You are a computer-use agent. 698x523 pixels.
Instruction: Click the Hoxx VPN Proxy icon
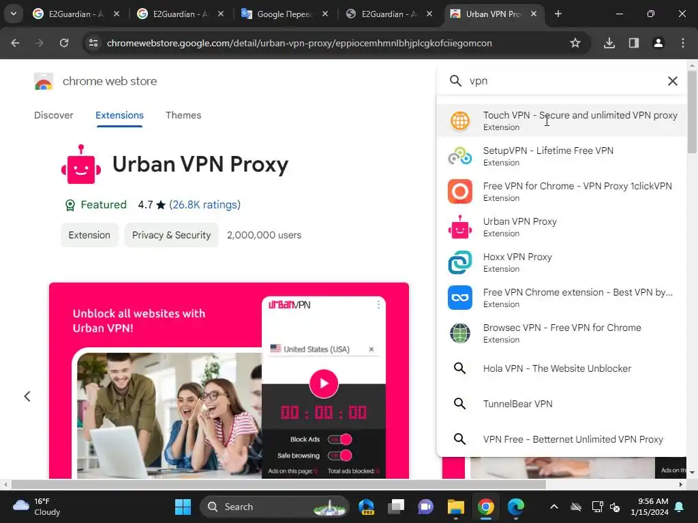(x=460, y=262)
